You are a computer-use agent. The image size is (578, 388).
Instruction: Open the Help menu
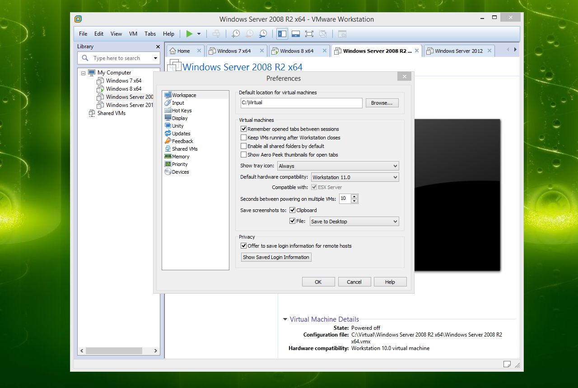(168, 34)
